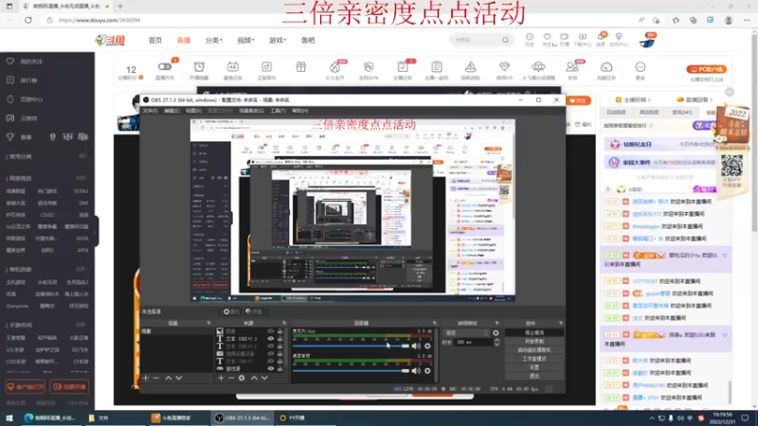Image resolution: width=758 pixels, height=426 pixels.
Task: Open the 视图(V) menu in OBS
Action: [x=193, y=111]
